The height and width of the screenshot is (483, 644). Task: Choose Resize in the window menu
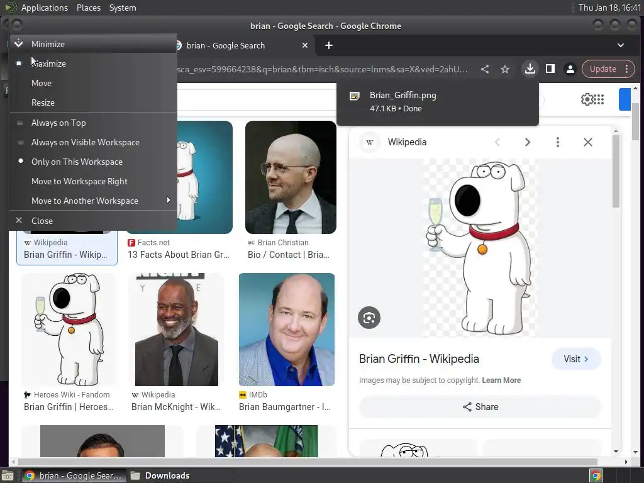tap(93, 103)
